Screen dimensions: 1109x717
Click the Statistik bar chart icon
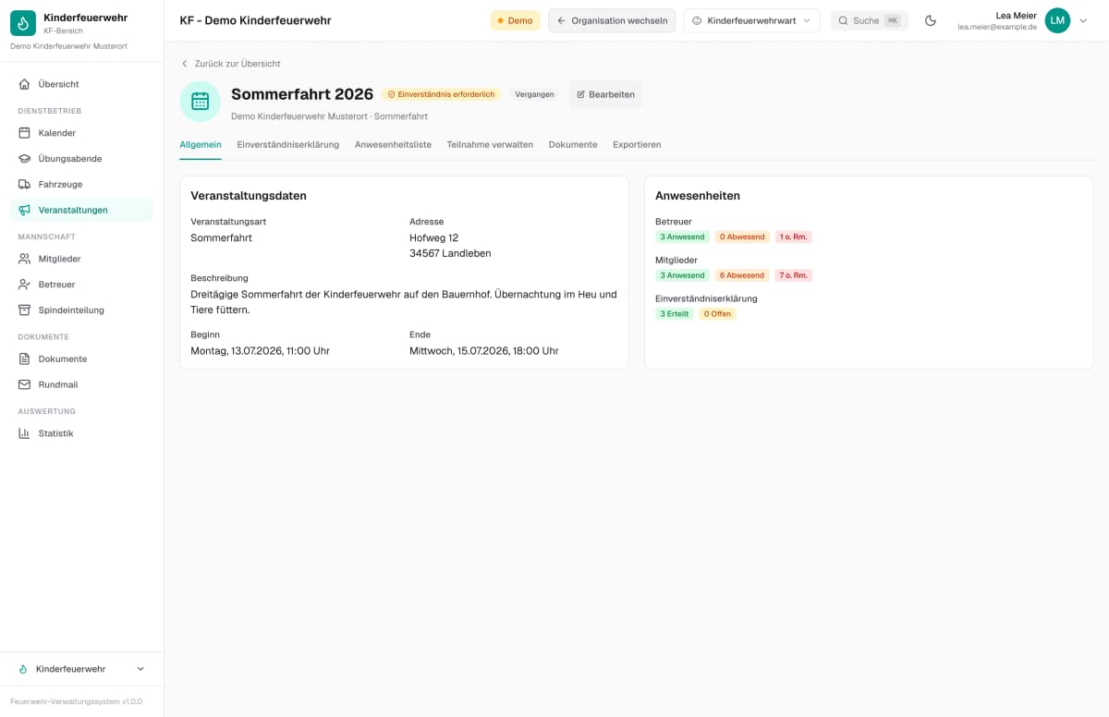24,433
